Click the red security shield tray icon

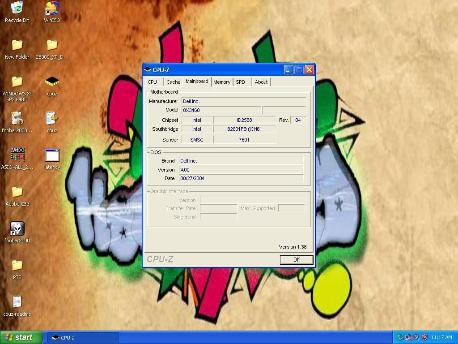(x=425, y=337)
